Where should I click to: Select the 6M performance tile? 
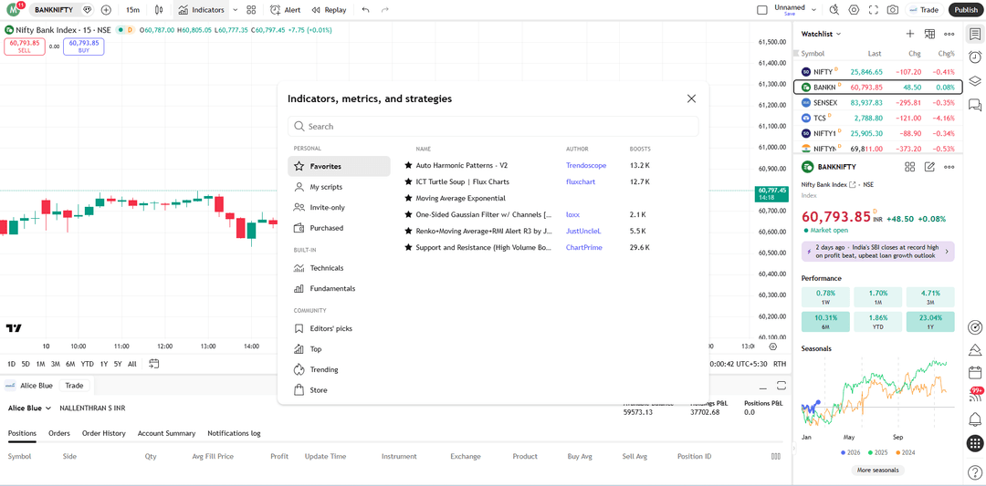tap(825, 322)
